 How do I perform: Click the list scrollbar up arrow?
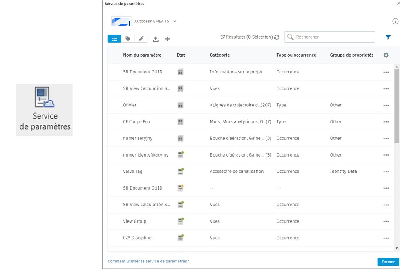coord(396,67)
